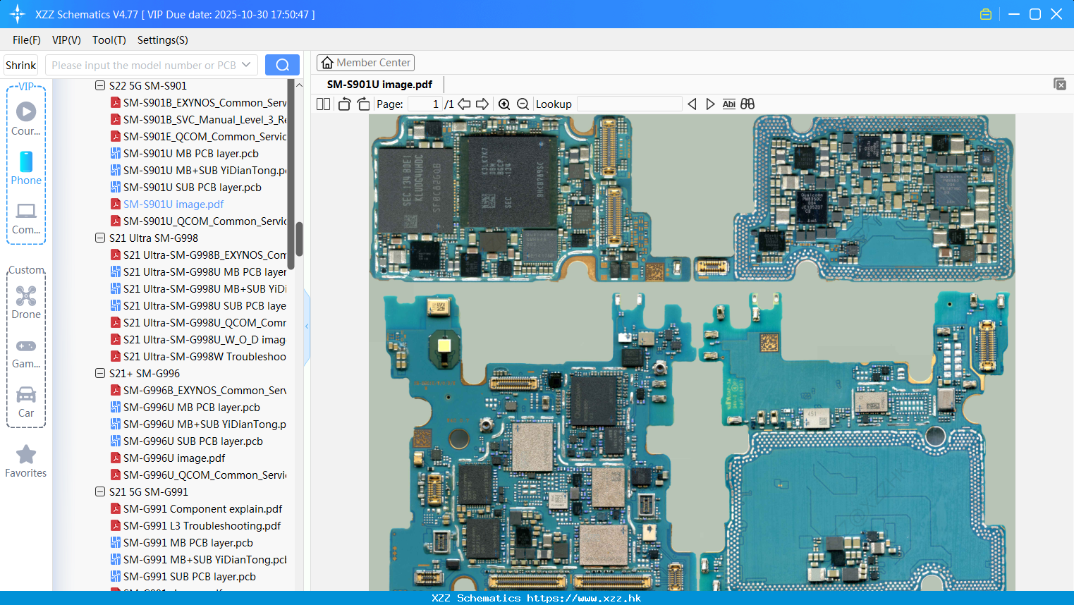Screen dimensions: 1074x605
Task: Click the www.xzz.hk link in status bar
Action: point(584,598)
